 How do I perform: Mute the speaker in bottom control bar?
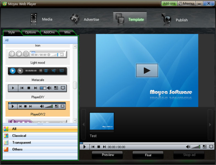188,147
